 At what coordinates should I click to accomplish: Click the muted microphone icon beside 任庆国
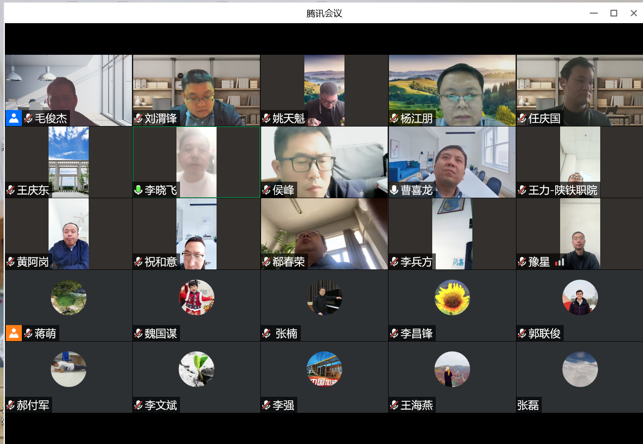tap(522, 118)
